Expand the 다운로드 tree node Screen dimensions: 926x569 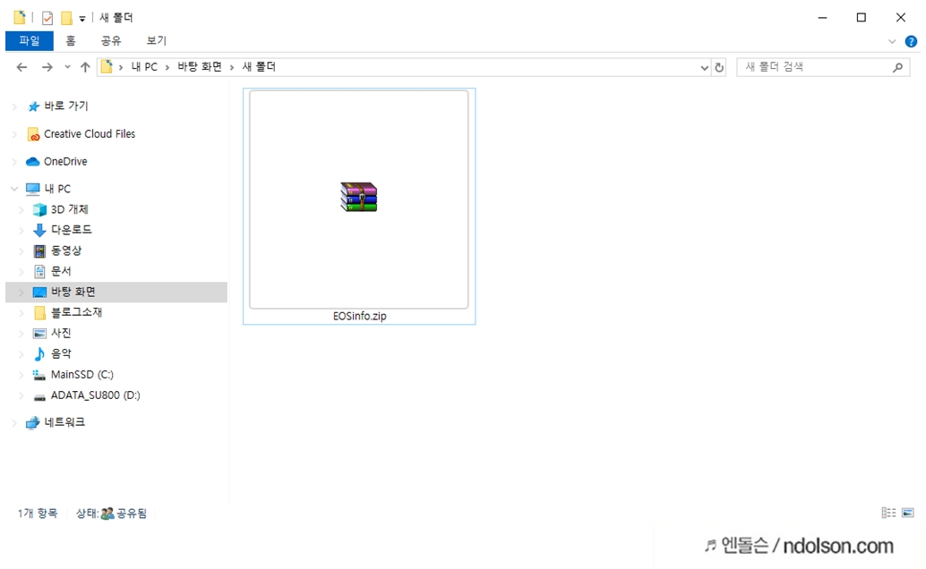(x=21, y=230)
